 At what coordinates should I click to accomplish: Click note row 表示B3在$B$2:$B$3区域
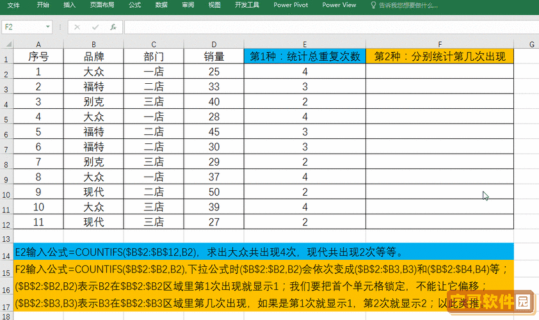(264, 303)
